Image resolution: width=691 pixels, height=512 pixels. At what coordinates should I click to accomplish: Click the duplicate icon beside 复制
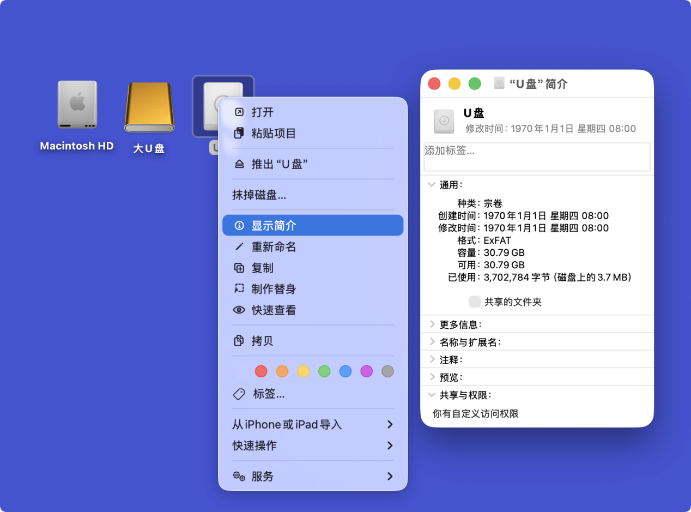(239, 268)
